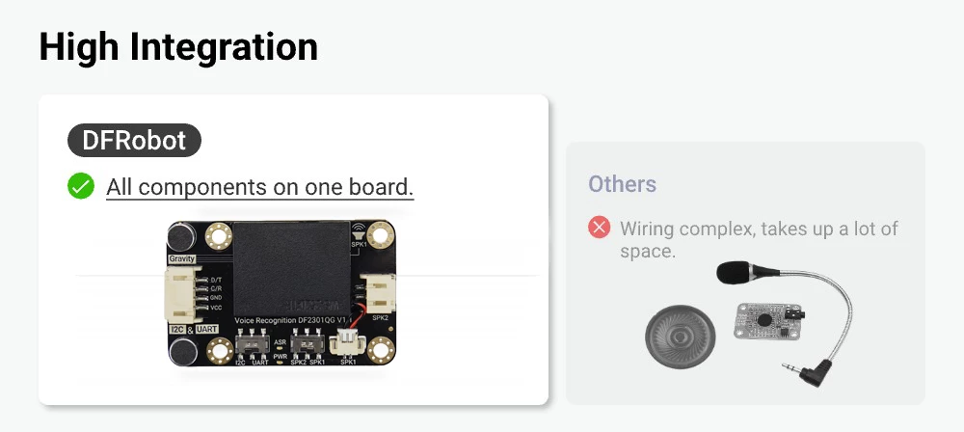The image size is (964, 432).
Task: Click "All components on one board." link
Action: (x=259, y=186)
